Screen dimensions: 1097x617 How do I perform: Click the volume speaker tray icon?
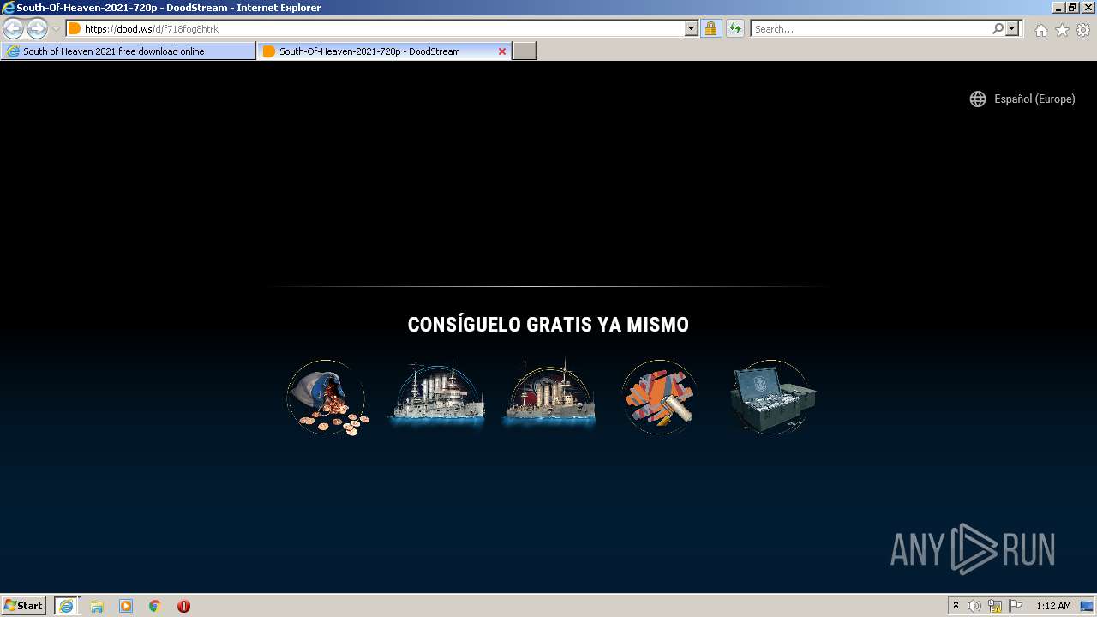[974, 606]
